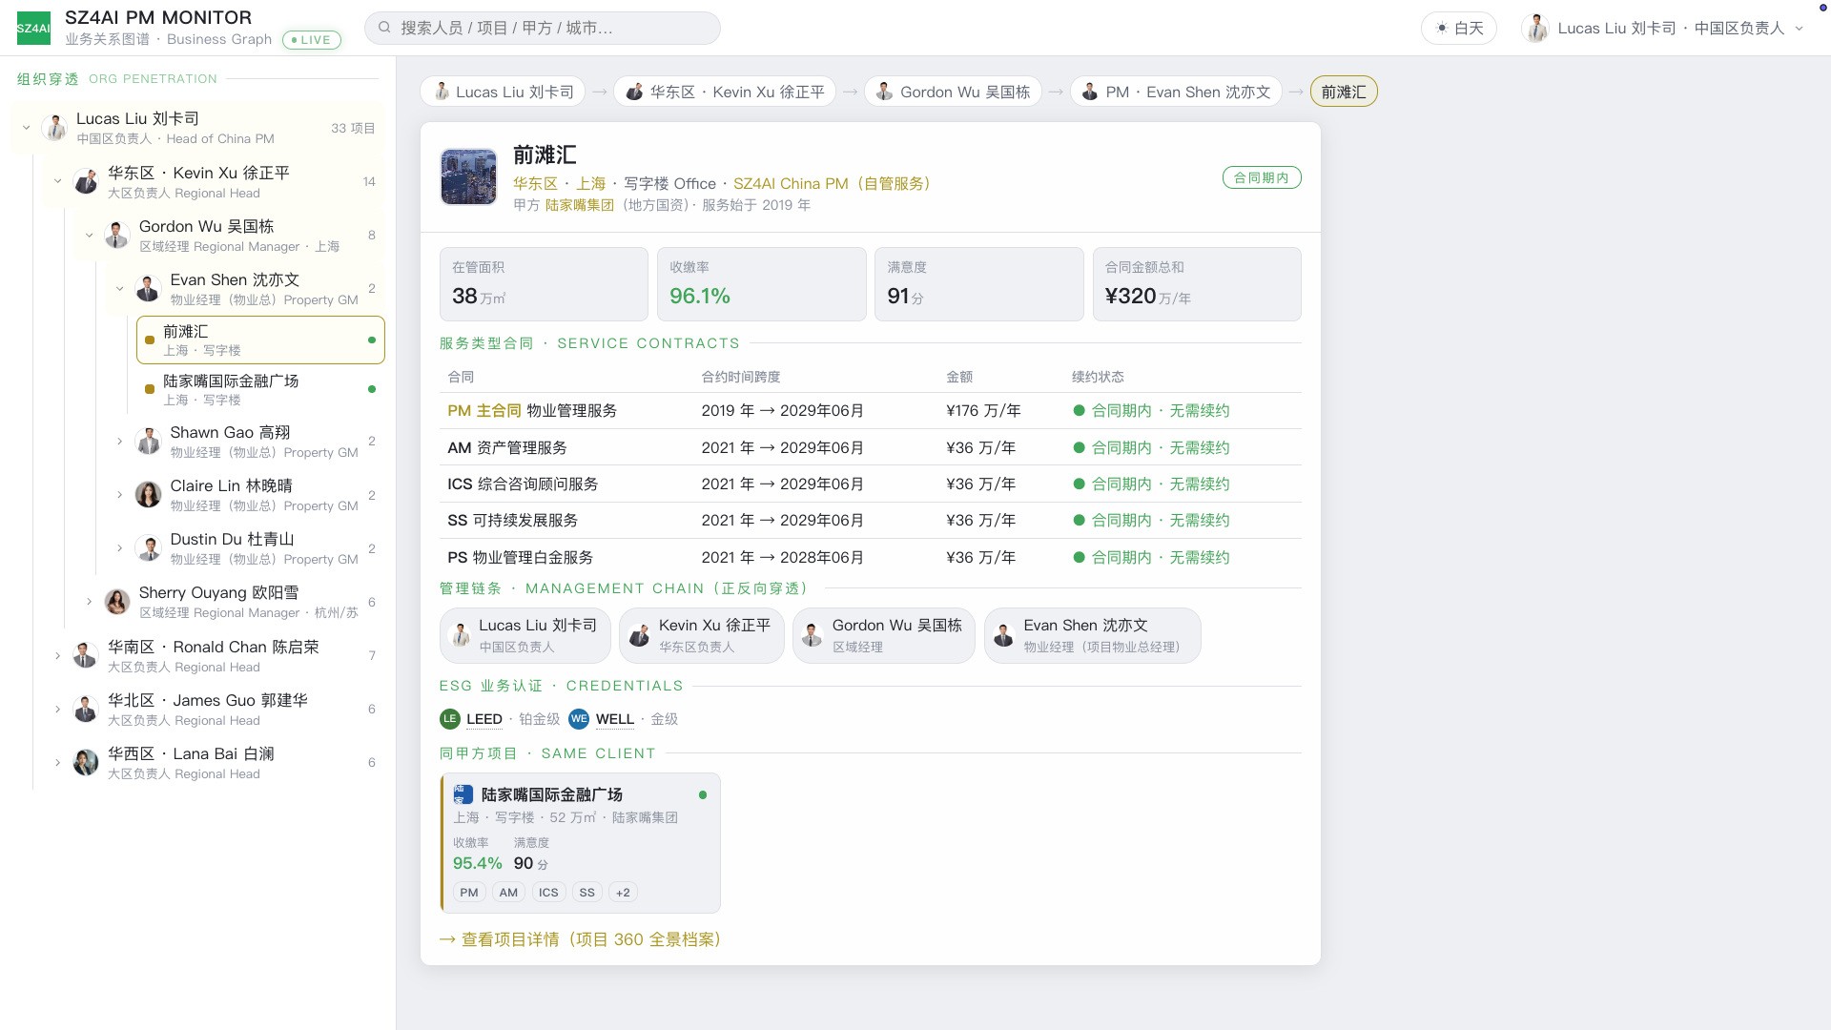Click the 华东区 · Kevin Xu breadcrumb

coord(725,92)
